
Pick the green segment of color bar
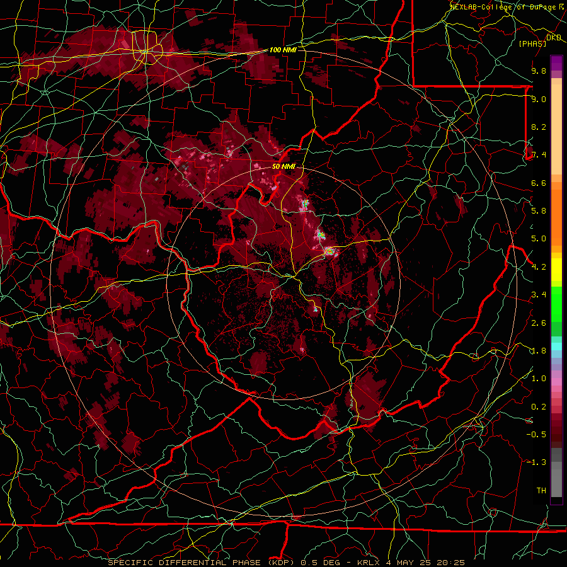pos(556,304)
